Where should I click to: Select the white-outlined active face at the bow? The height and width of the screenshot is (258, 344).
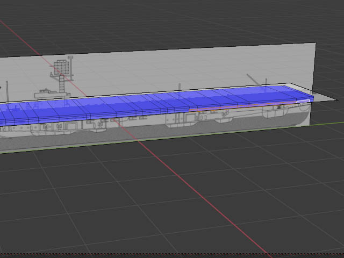303,101
